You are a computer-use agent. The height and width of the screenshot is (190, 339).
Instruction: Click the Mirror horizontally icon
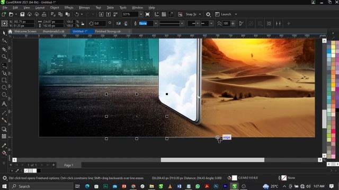[x=119, y=23]
